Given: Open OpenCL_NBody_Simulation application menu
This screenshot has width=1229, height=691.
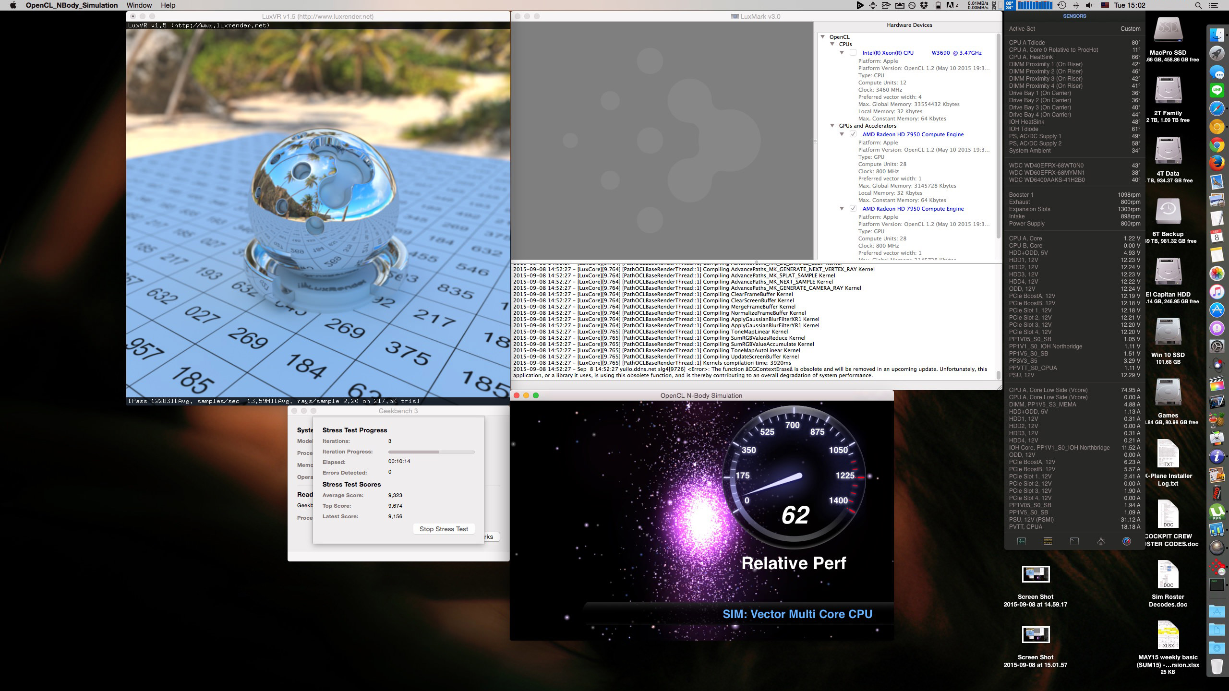Looking at the screenshot, I should (x=72, y=5).
